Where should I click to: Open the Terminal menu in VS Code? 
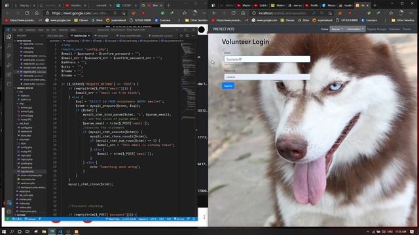[x=64, y=30]
